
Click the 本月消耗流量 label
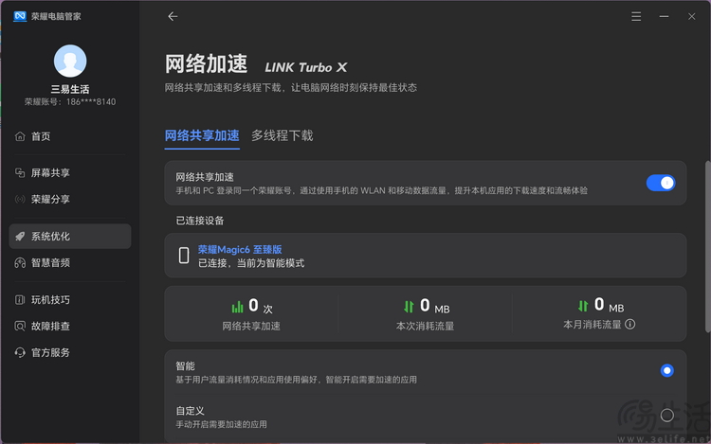tap(592, 325)
